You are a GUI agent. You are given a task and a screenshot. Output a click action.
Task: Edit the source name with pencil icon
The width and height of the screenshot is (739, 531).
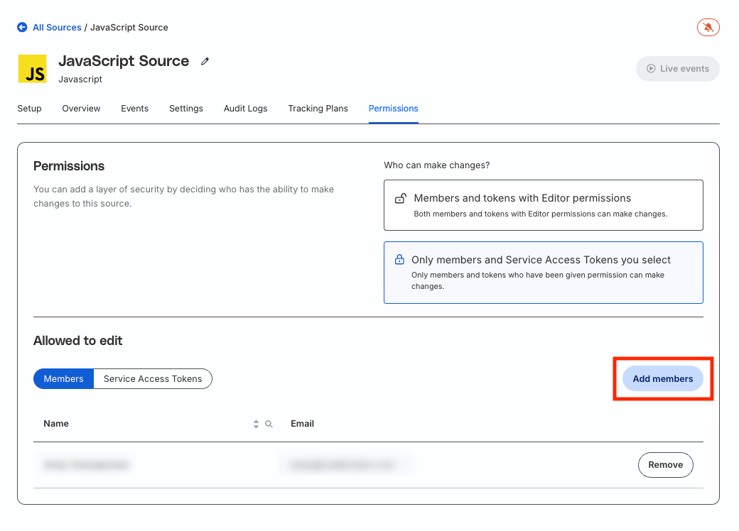point(205,61)
